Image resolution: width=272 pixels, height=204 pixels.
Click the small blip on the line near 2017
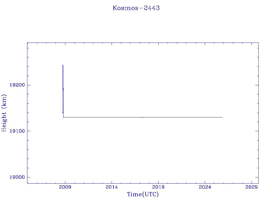143,117
